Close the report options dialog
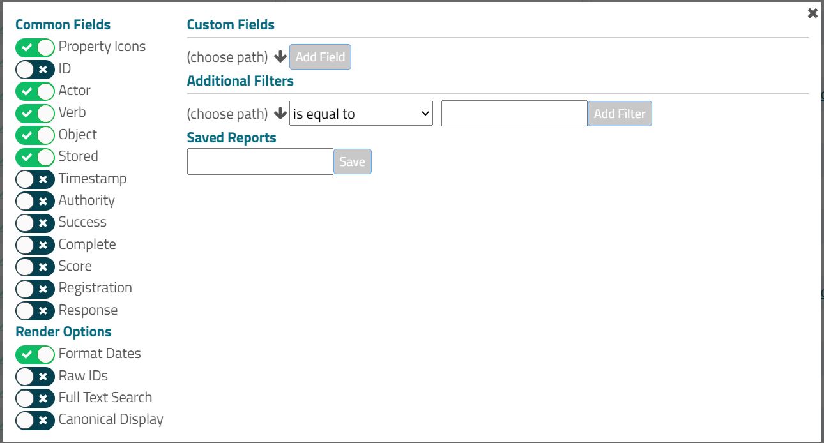The width and height of the screenshot is (824, 443). click(813, 13)
